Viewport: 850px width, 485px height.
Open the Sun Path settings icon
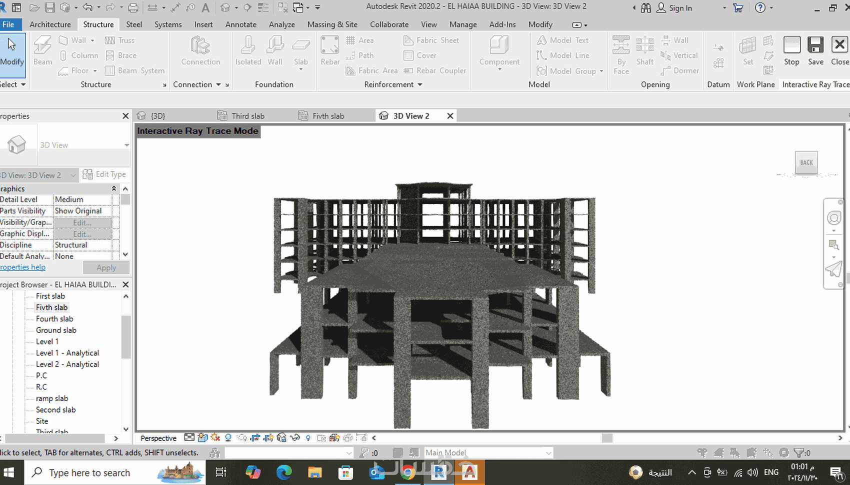[215, 438]
